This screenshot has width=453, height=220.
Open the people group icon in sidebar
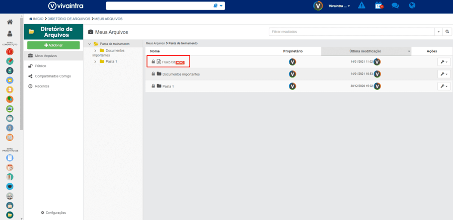click(x=10, y=196)
